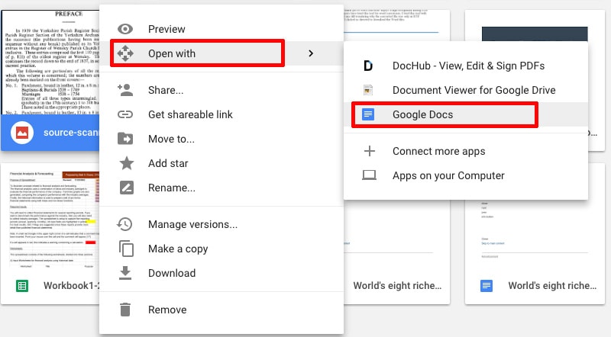The width and height of the screenshot is (611, 337).
Task: Select Apps on your Computer
Action: coord(466,175)
